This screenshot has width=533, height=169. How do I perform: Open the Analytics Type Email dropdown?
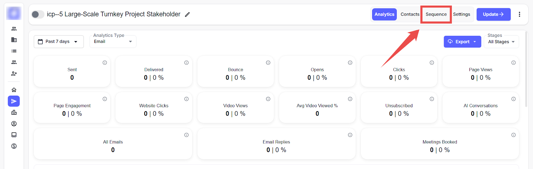pos(113,42)
